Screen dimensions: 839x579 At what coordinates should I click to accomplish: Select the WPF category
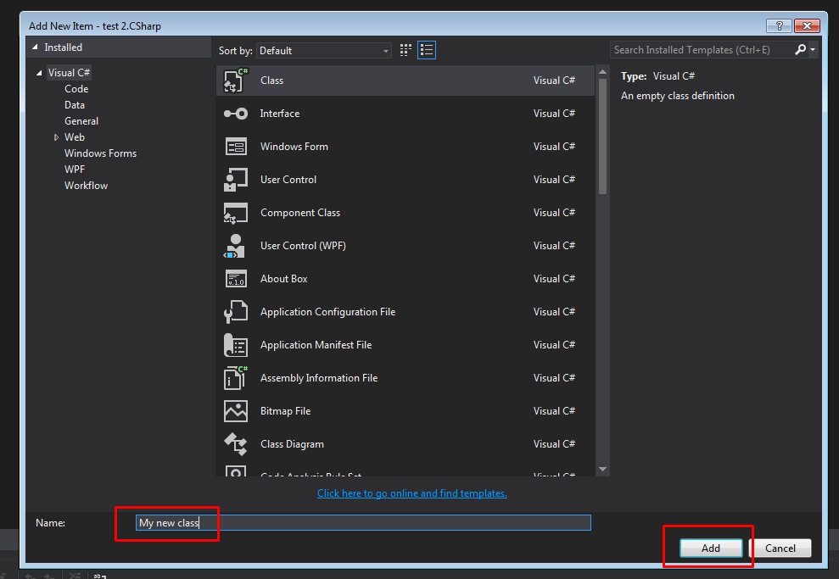click(75, 170)
